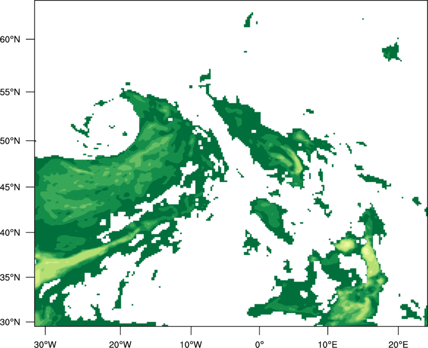This screenshot has height=348, width=428.
Task: Click the 35°N latitude label
Action: 10,277
